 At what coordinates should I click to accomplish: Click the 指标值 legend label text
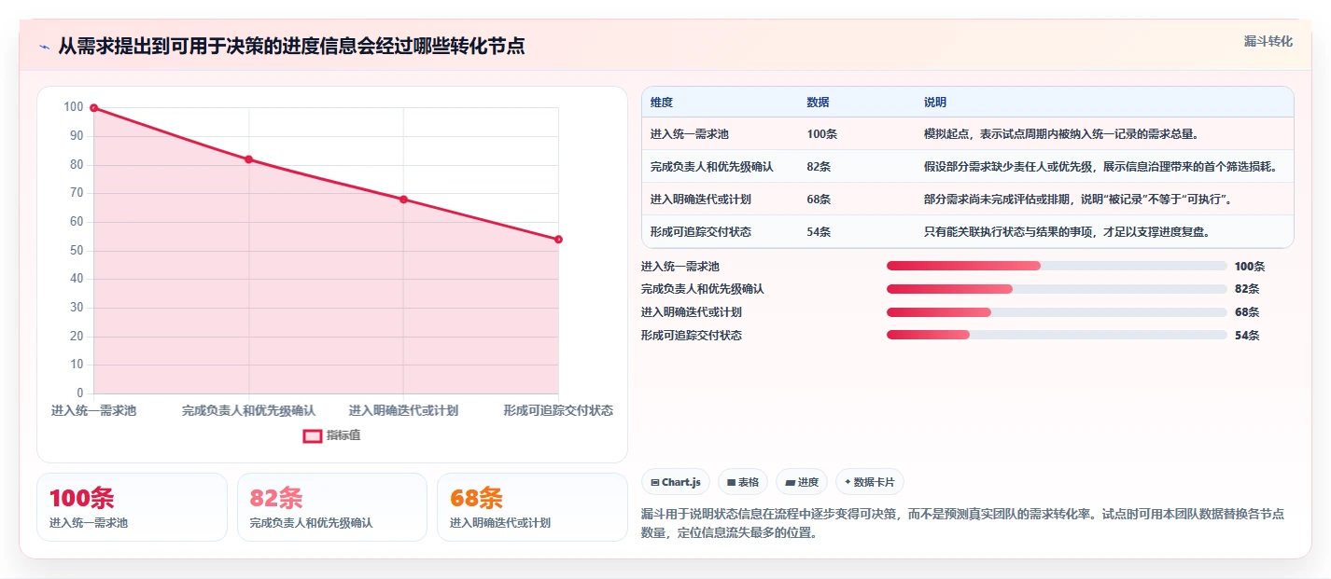tap(343, 435)
